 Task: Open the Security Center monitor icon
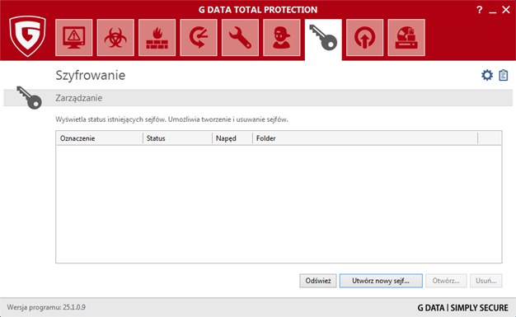73,38
